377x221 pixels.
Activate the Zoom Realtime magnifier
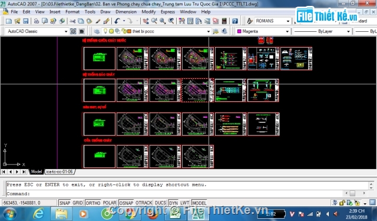click(154, 21)
